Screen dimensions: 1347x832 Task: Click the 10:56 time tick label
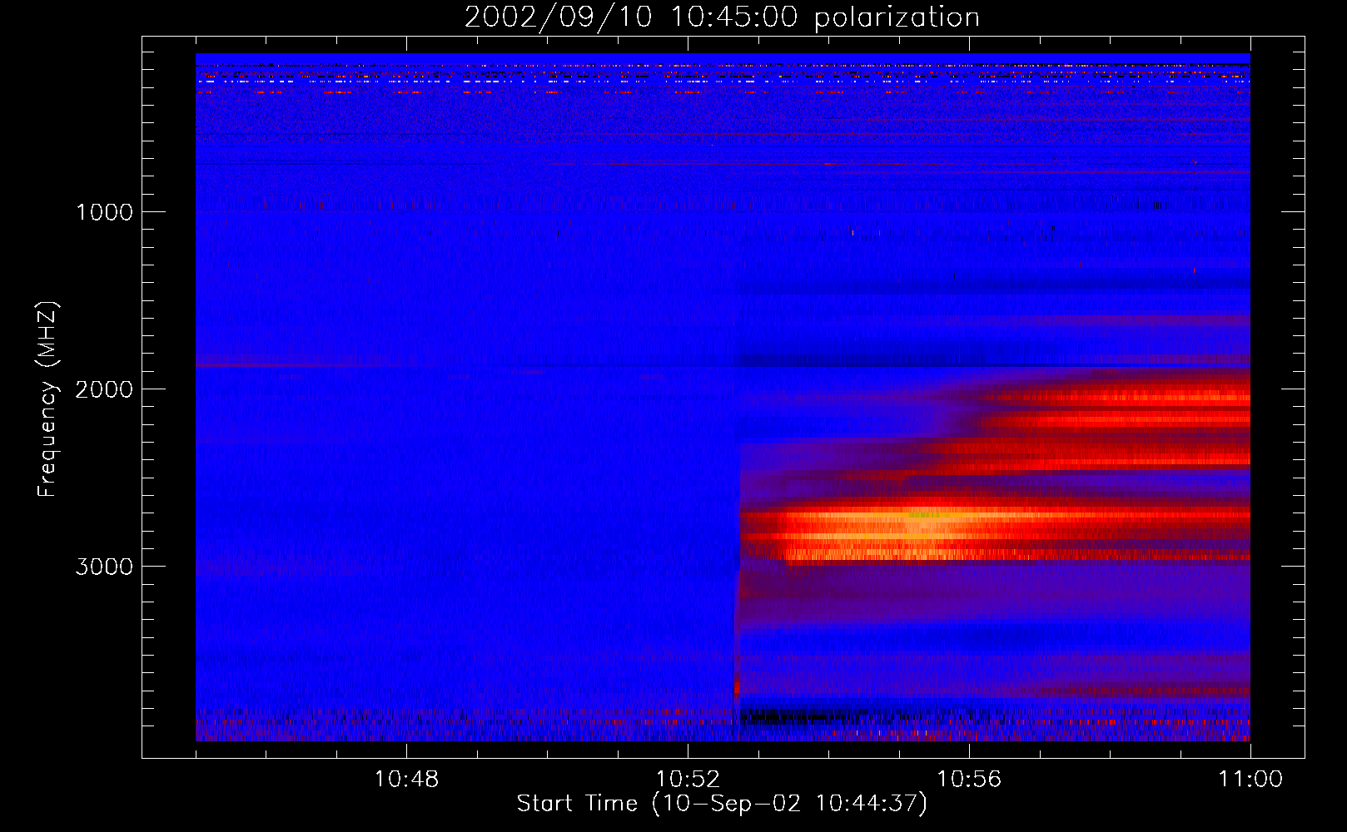[x=969, y=780]
